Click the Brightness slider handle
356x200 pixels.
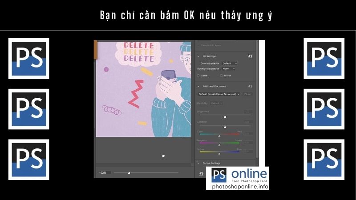[225, 117]
